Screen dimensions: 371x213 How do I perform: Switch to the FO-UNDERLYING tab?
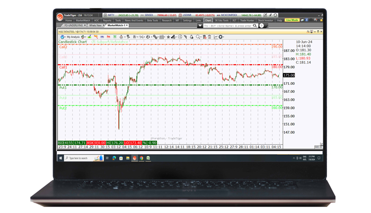(73, 25)
